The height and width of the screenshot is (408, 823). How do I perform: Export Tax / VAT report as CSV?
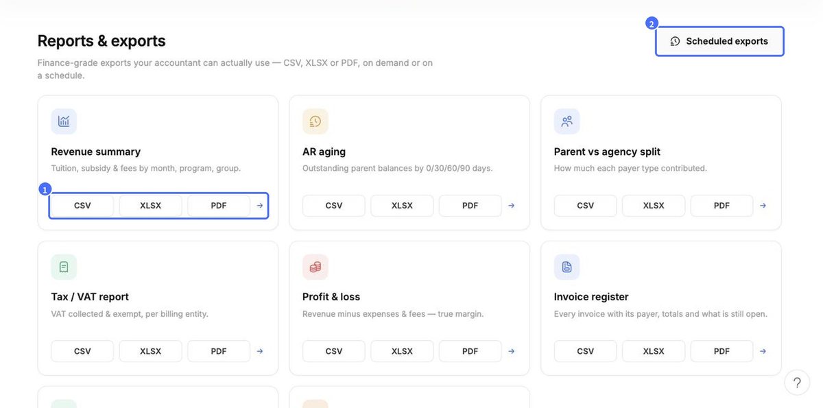click(82, 351)
